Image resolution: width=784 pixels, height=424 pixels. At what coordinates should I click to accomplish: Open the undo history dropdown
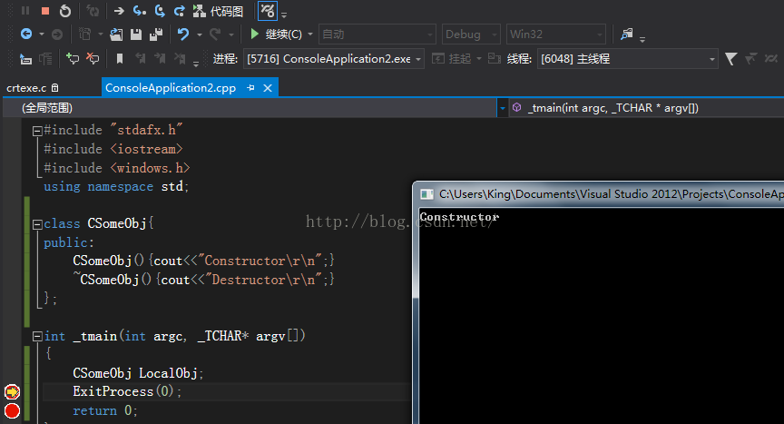pos(200,35)
